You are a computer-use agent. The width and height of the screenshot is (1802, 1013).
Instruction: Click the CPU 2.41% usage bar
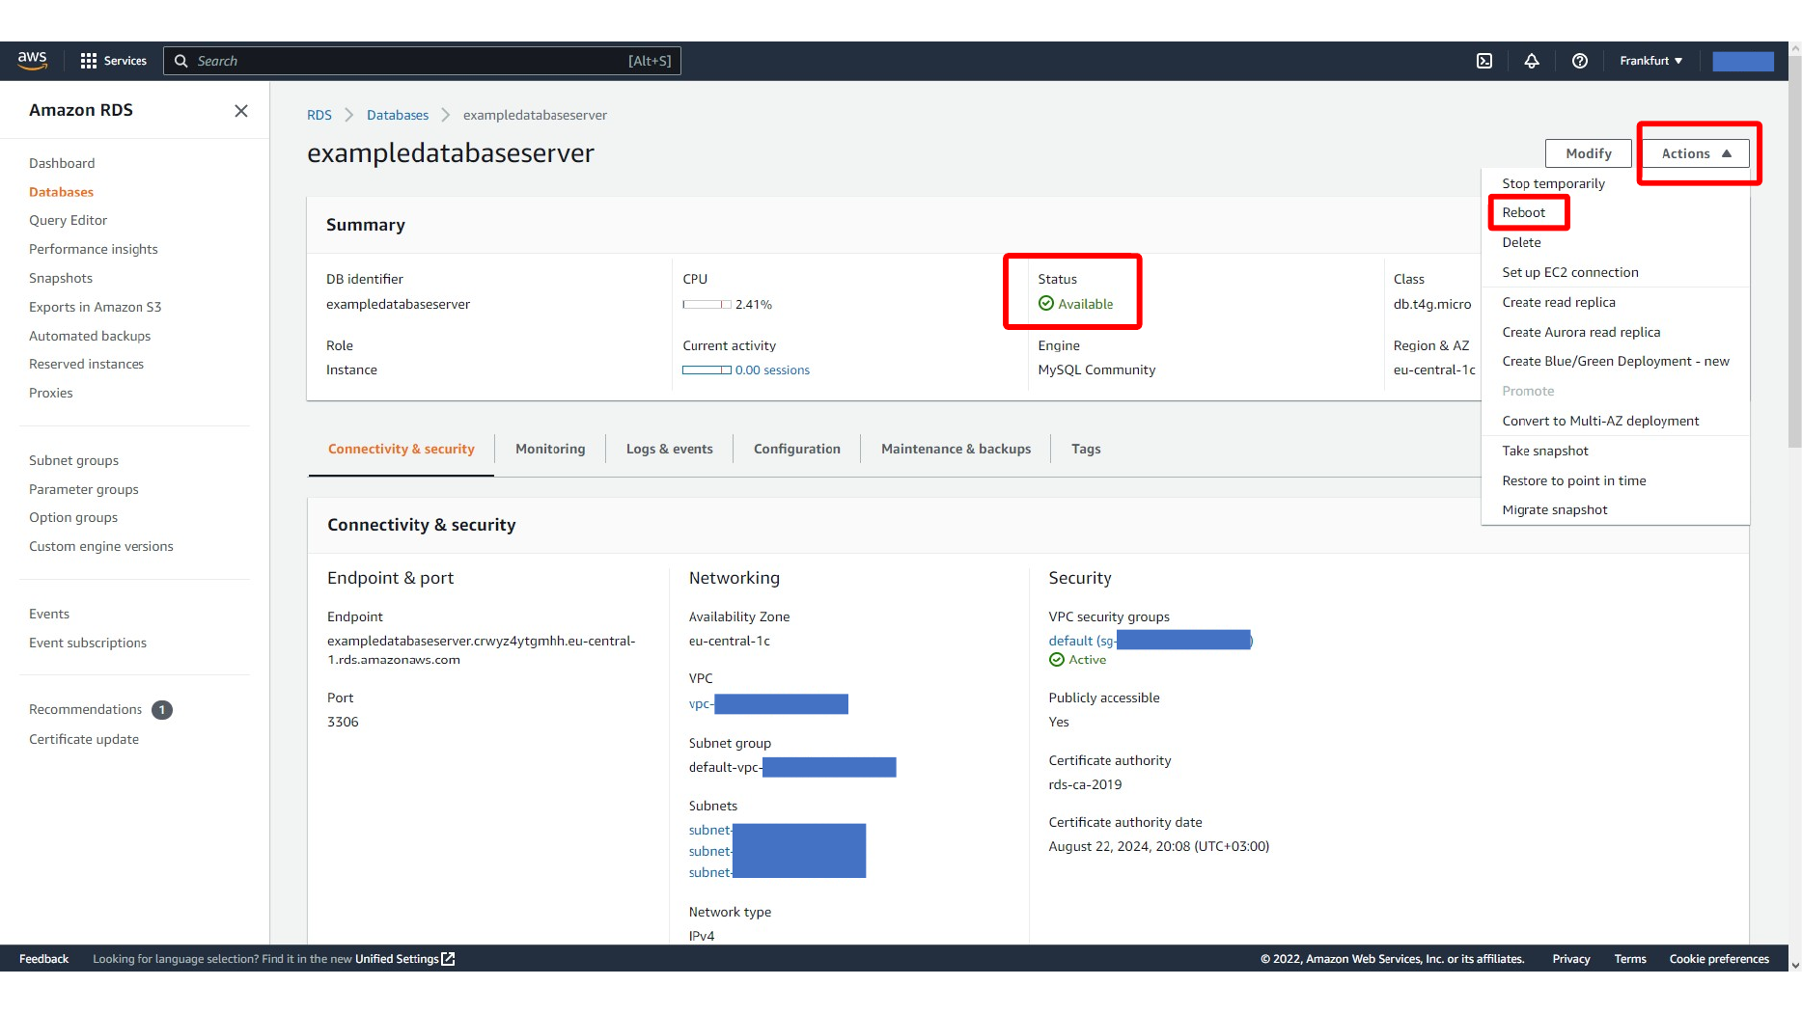click(707, 304)
